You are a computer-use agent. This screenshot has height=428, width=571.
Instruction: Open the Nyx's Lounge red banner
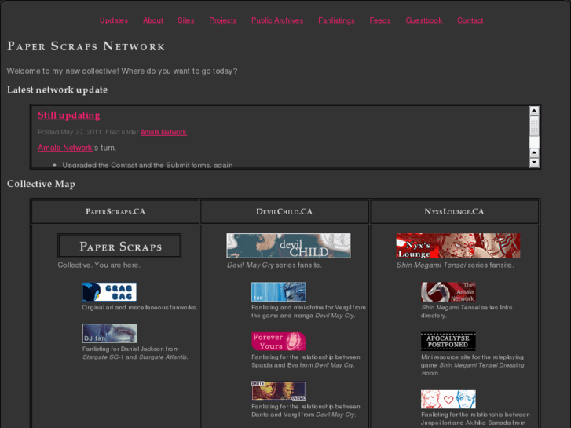(458, 246)
